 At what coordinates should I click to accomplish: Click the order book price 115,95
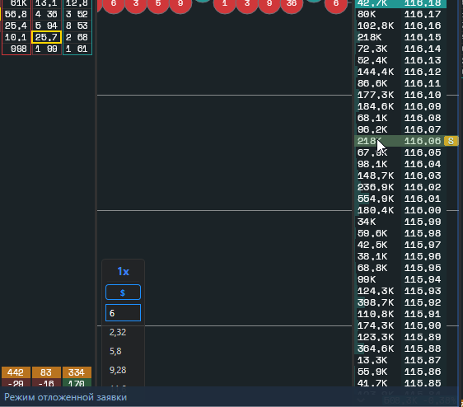tap(423, 268)
